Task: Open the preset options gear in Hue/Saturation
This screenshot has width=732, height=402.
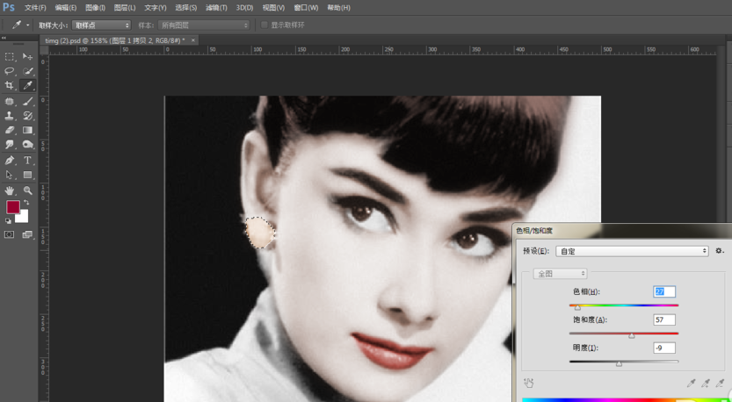Action: (720, 251)
